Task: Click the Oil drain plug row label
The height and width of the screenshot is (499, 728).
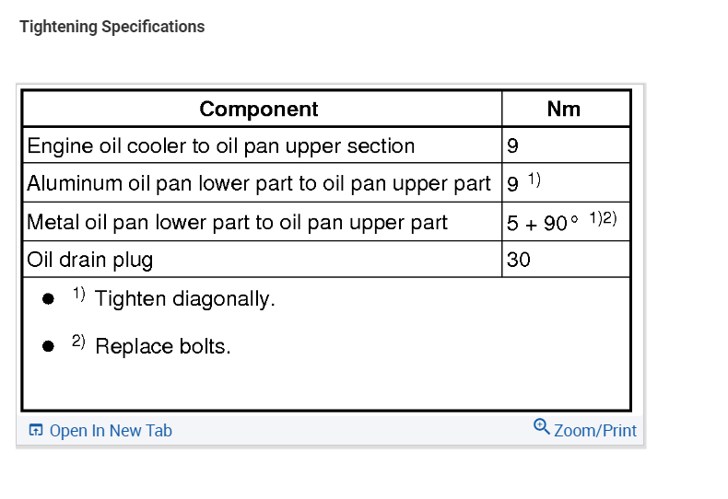Action: click(x=90, y=260)
